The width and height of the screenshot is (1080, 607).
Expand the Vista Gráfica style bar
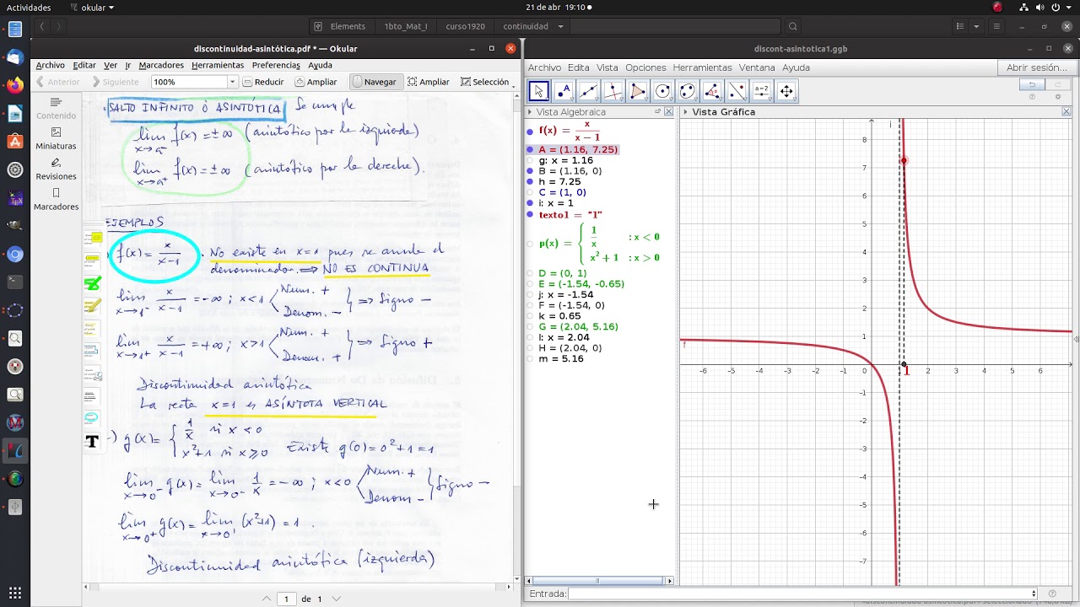pyautogui.click(x=686, y=111)
